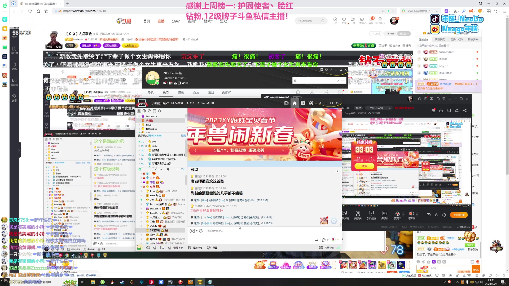Viewport: 509px width, 286px height.
Task: Open the emoji translate icon in YY chat input
Action: [201, 231]
